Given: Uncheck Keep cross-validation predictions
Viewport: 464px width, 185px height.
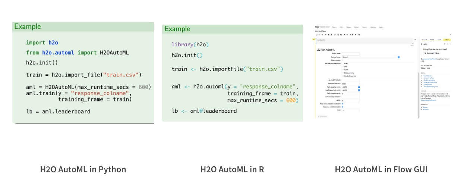Looking at the screenshot, I should click(x=343, y=104).
